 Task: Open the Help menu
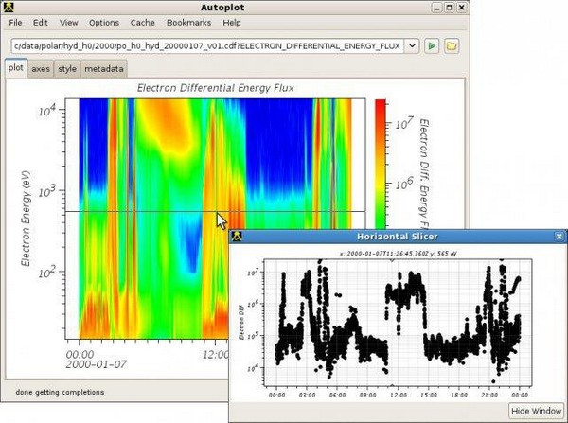pyautogui.click(x=231, y=22)
